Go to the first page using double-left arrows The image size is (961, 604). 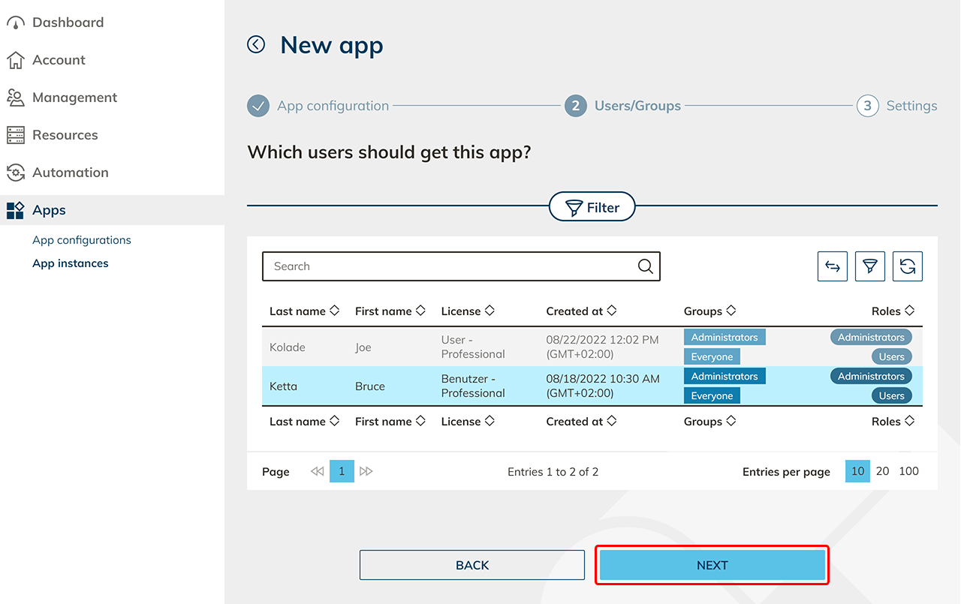317,471
